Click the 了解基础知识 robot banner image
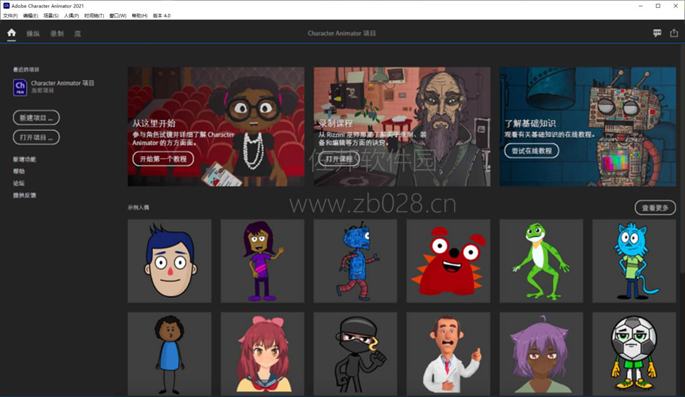Image resolution: width=685 pixels, height=397 pixels. (x=587, y=127)
